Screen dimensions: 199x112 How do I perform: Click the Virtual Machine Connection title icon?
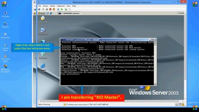(x=39, y=2)
